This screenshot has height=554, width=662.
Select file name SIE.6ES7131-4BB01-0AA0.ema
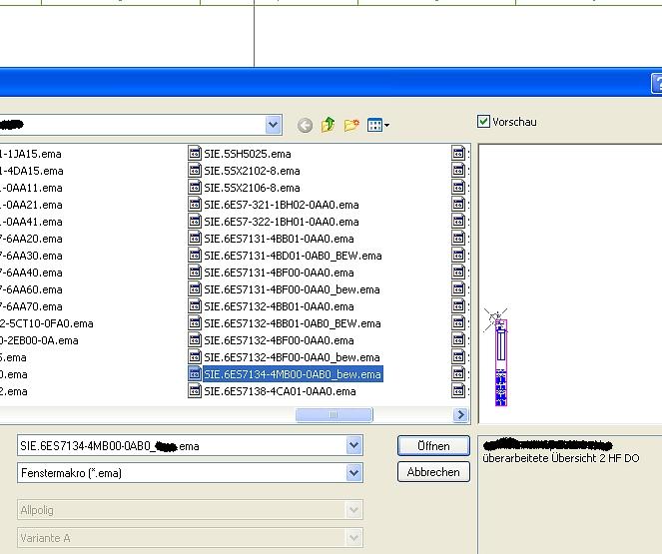coord(279,239)
